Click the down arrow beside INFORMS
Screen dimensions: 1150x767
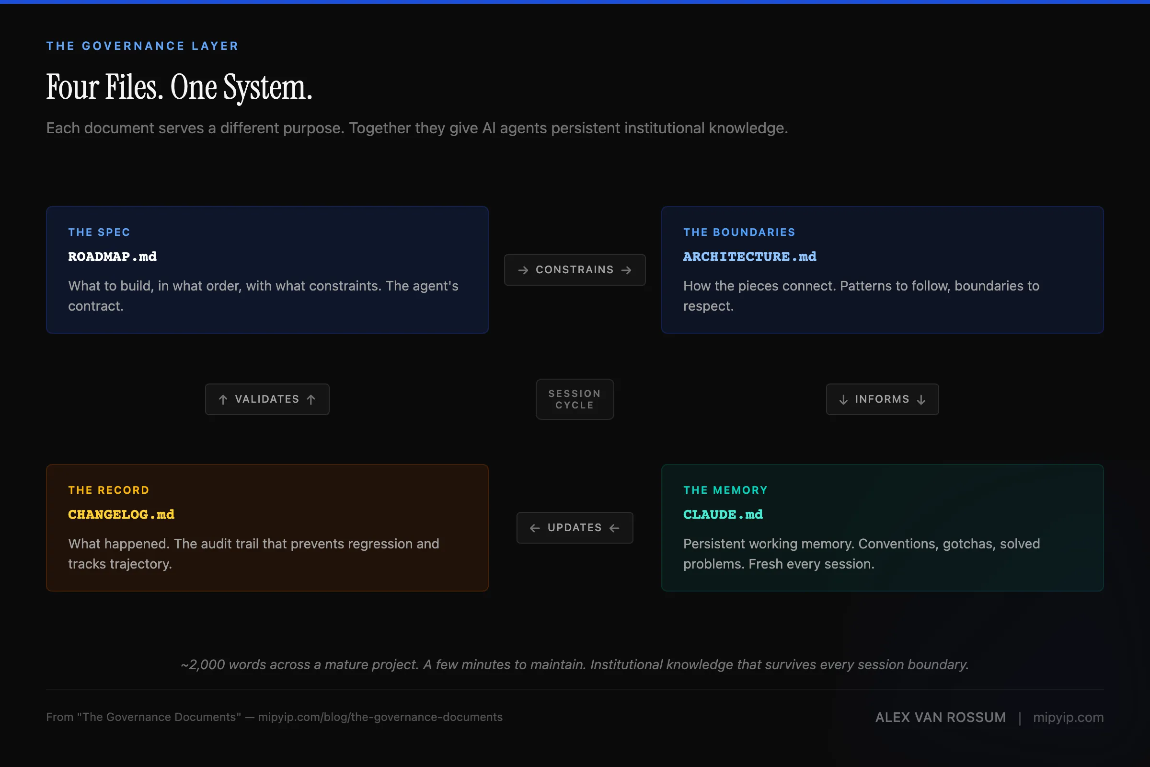843,399
